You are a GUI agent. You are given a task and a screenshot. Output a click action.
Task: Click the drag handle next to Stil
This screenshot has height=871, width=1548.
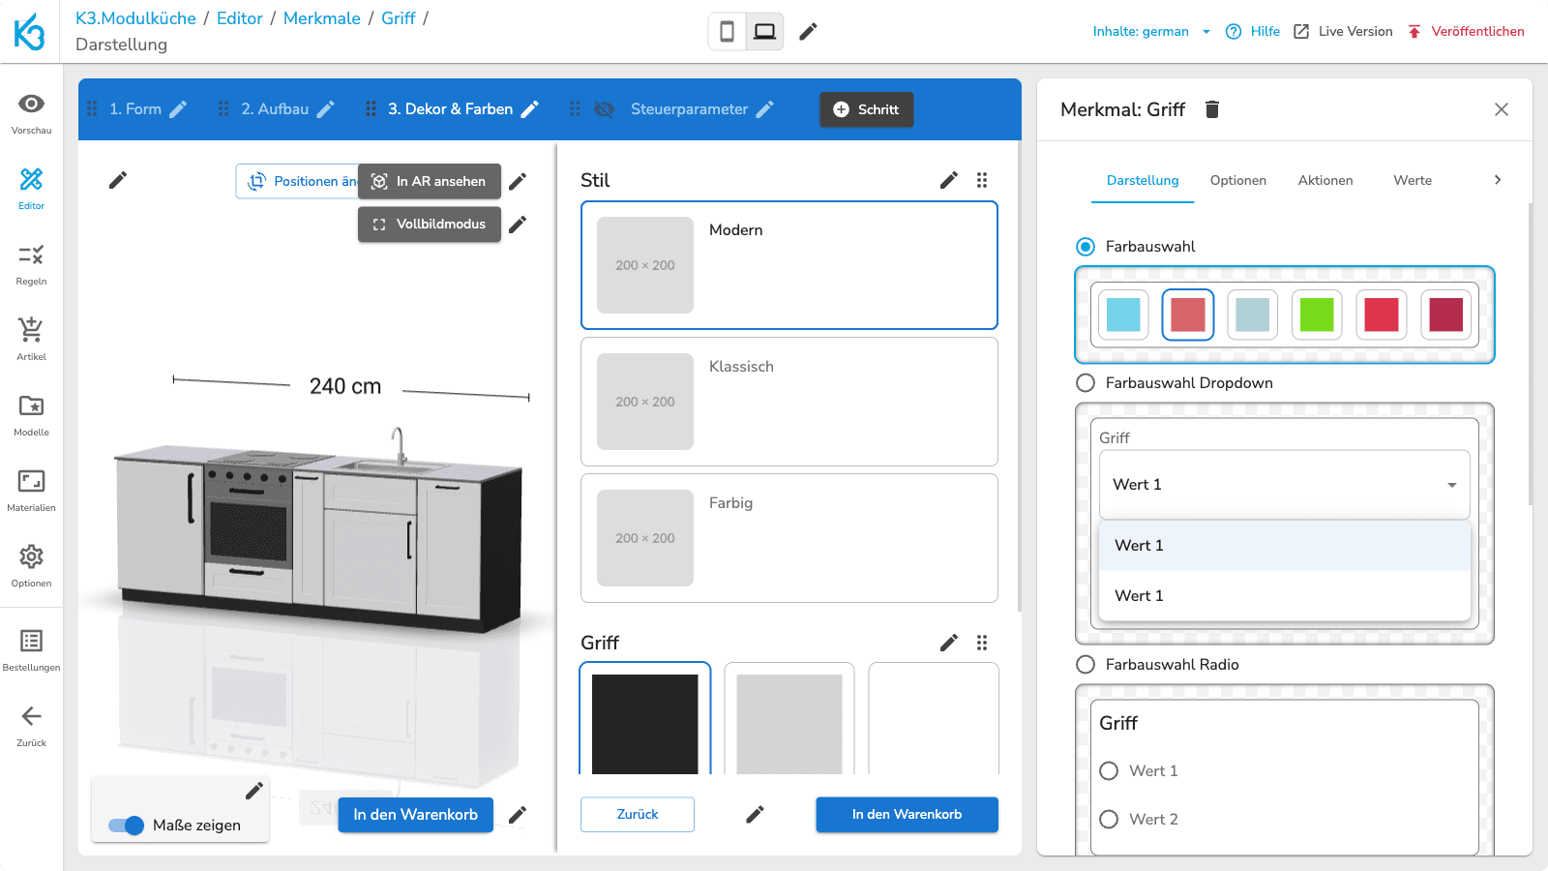click(x=982, y=180)
